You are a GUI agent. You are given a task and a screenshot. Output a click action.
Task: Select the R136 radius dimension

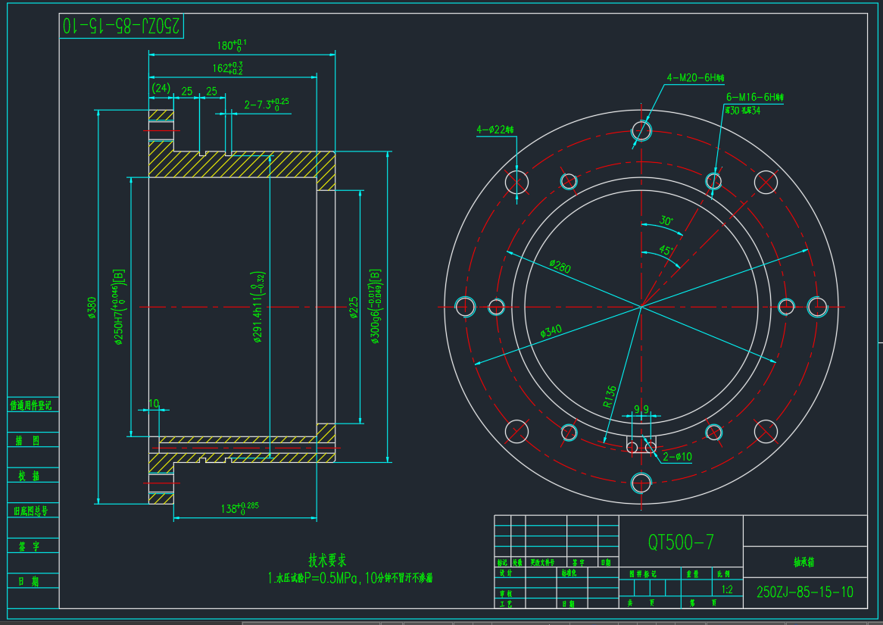(x=610, y=397)
